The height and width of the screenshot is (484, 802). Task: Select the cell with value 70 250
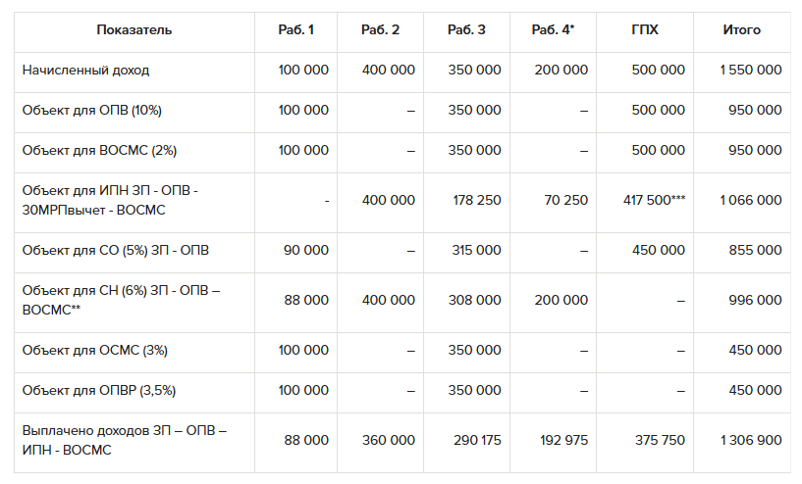pyautogui.click(x=564, y=200)
